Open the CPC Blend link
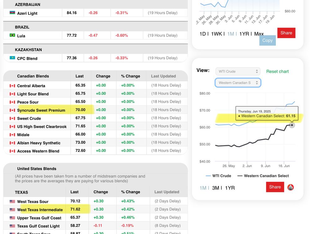Screen dimensions: 310x234 27,58
